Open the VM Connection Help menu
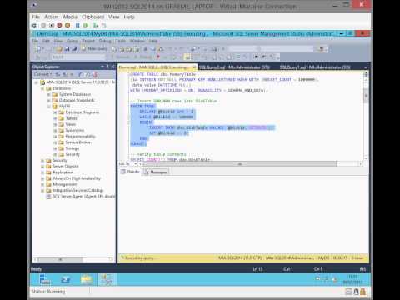The image size is (400, 300). 129,17
